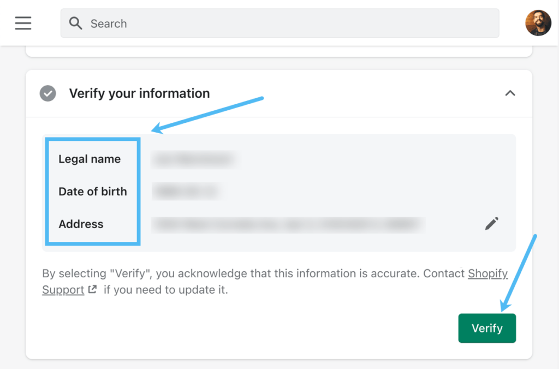Open the user profile avatar menu

pos(538,23)
